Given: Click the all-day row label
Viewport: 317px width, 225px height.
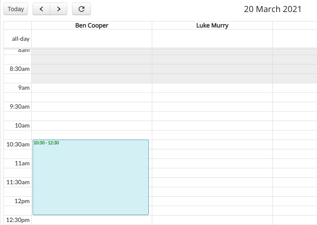Looking at the screenshot, I should (21, 39).
